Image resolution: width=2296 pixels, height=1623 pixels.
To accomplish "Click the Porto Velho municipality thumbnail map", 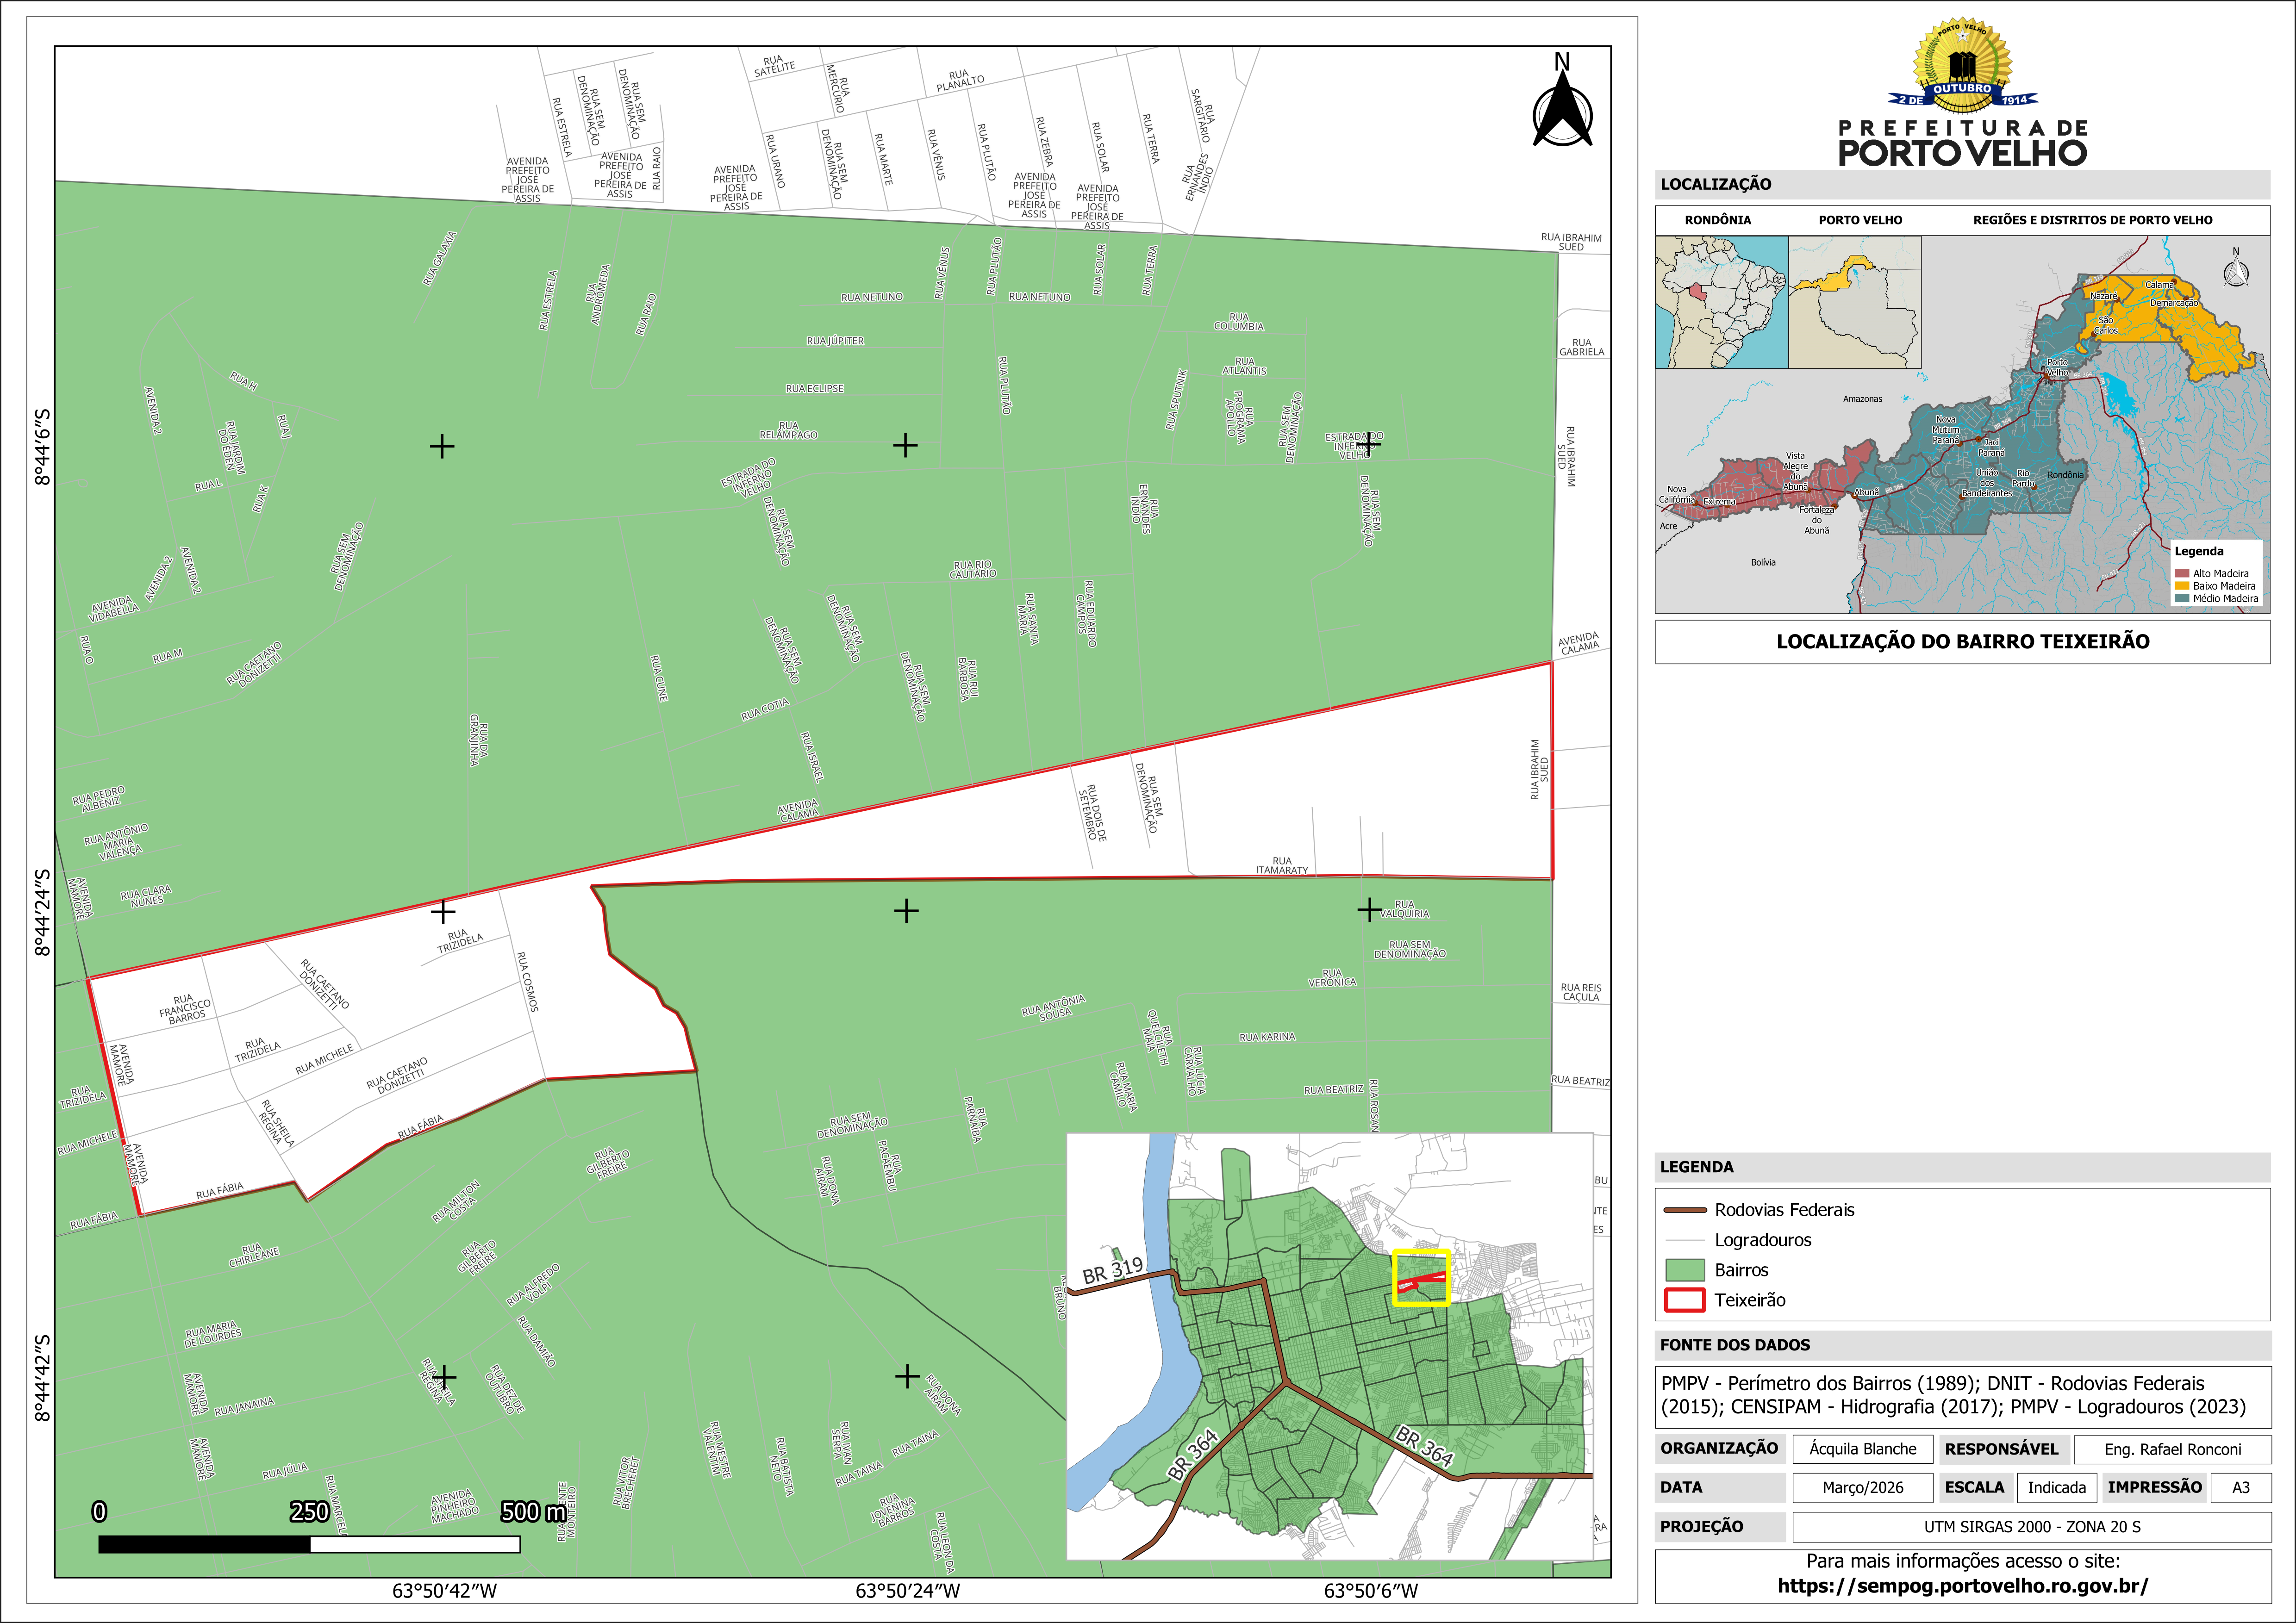I will point(1854,302).
